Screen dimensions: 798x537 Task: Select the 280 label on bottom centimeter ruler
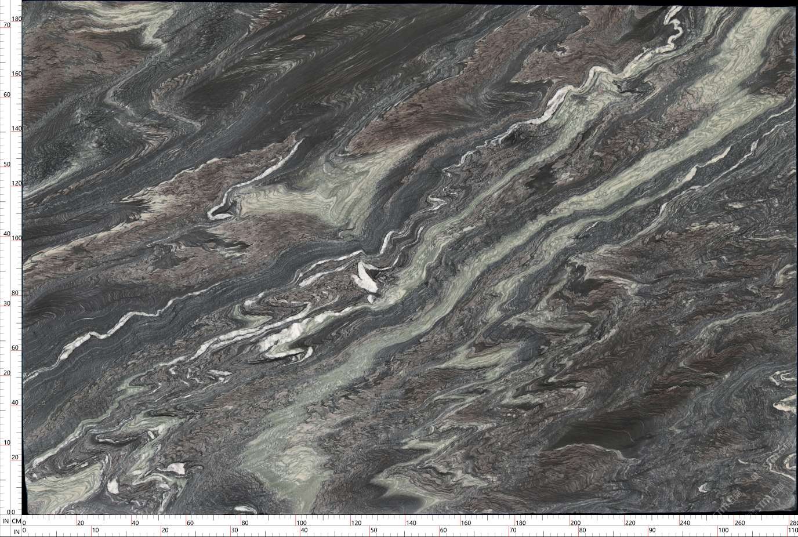click(x=792, y=523)
